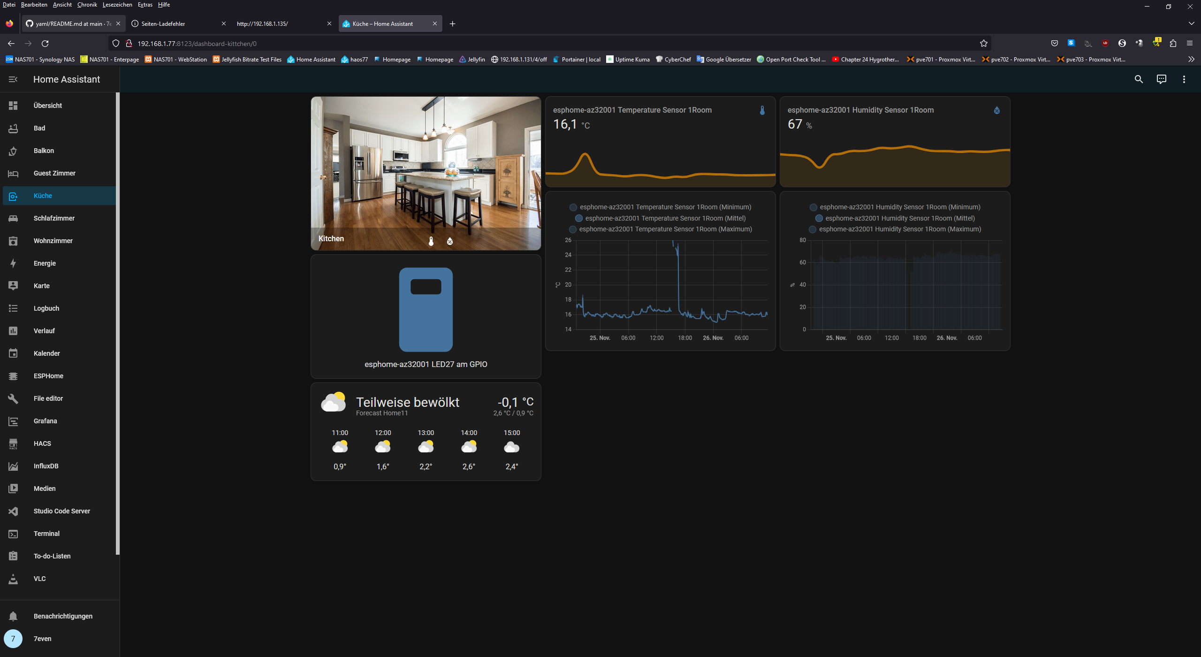
Task: Open the 7even user profile
Action: (42, 639)
